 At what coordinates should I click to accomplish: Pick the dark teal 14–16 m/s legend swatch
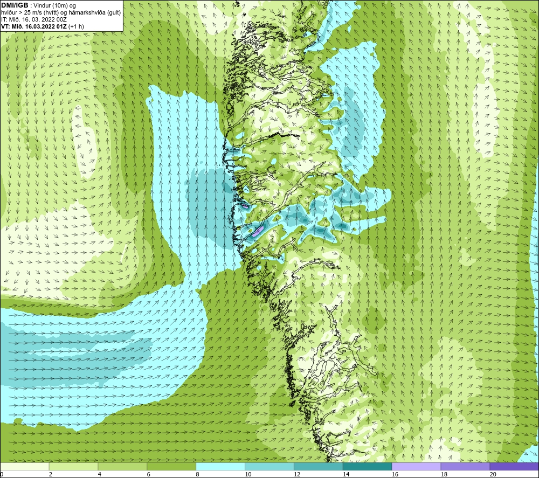point(367,466)
